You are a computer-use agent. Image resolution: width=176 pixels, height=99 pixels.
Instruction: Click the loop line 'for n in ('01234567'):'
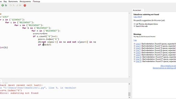46,31
